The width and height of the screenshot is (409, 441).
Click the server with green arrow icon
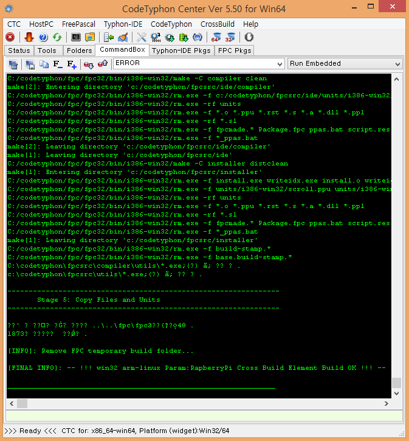pos(109,37)
